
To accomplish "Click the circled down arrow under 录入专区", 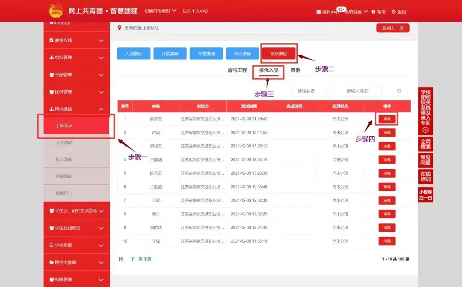I will point(426,130).
